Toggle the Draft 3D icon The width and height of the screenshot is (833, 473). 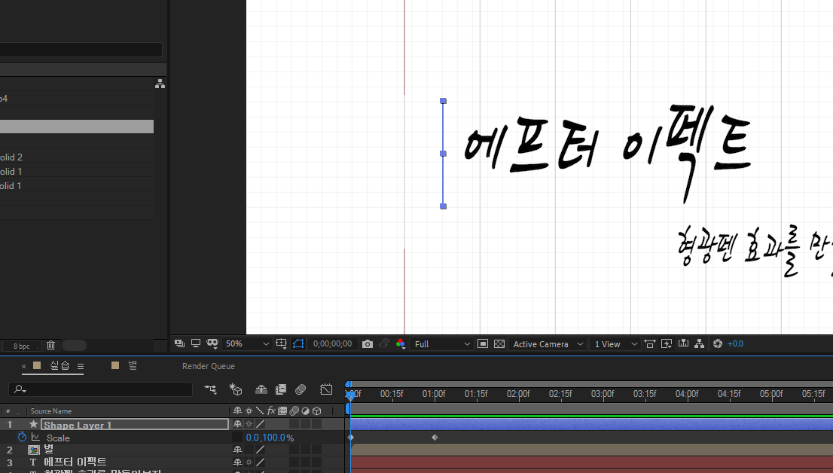pyautogui.click(x=235, y=389)
